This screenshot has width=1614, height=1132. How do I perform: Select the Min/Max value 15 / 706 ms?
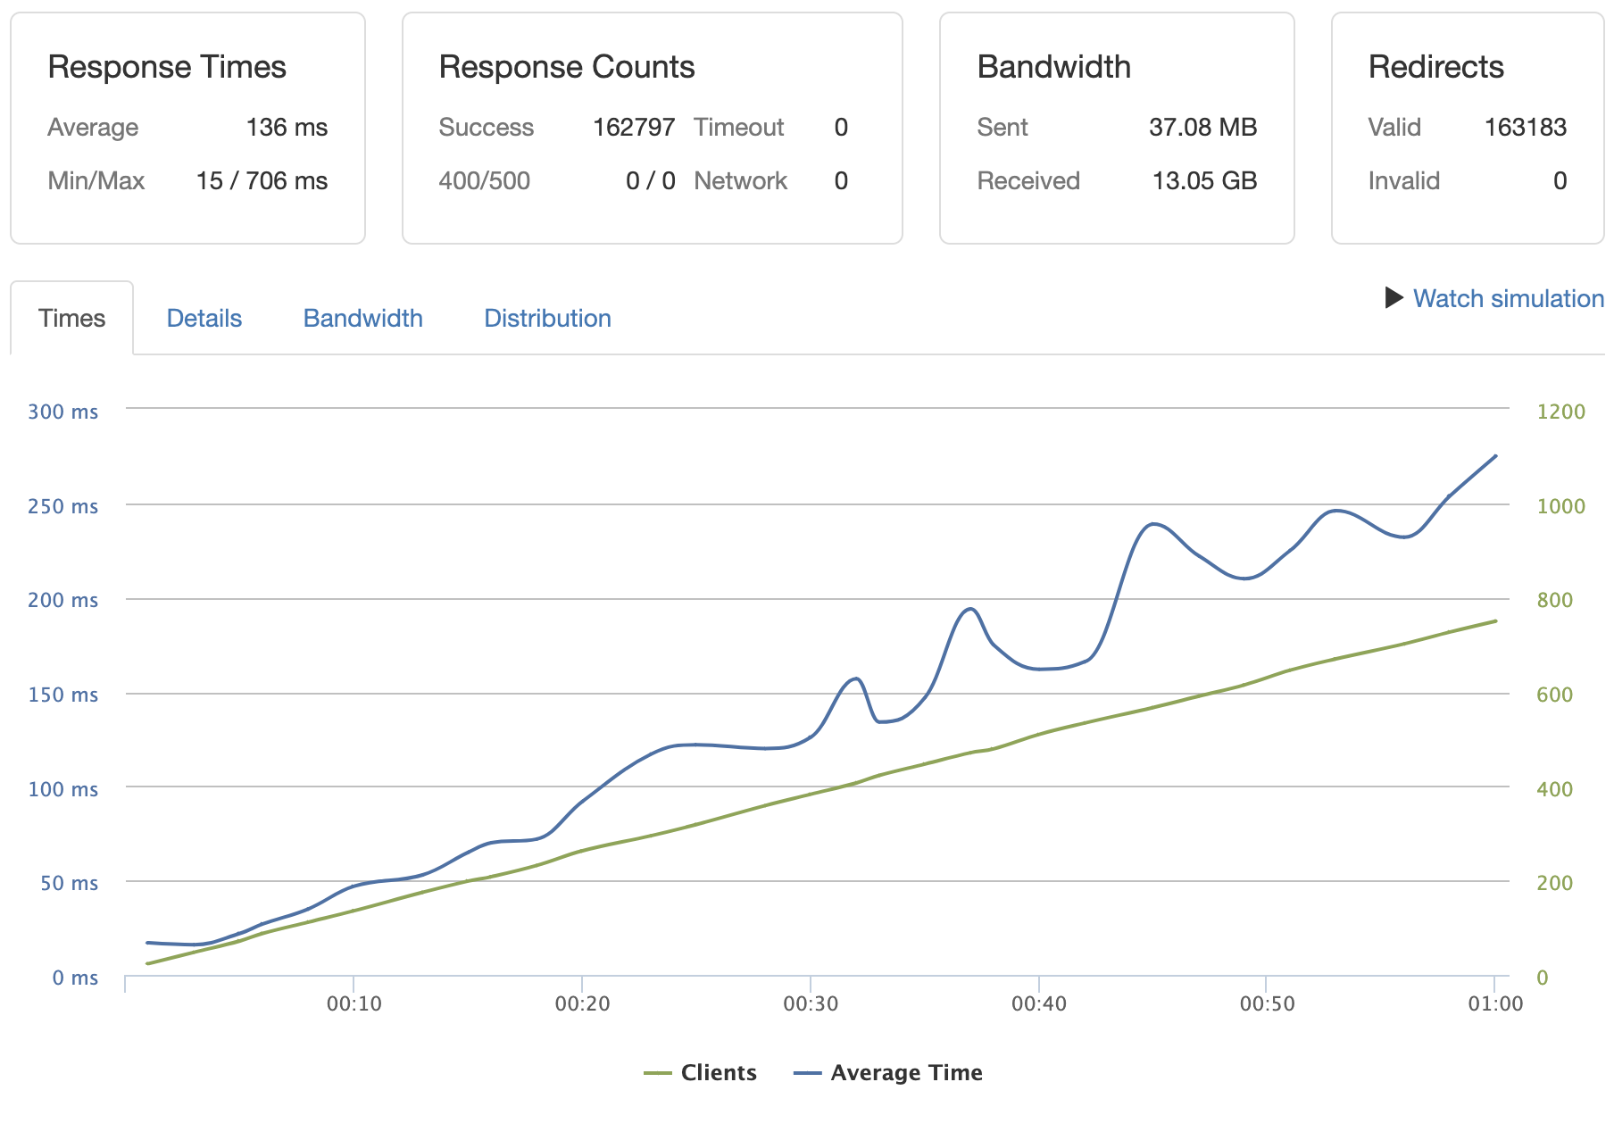pyautogui.click(x=262, y=181)
